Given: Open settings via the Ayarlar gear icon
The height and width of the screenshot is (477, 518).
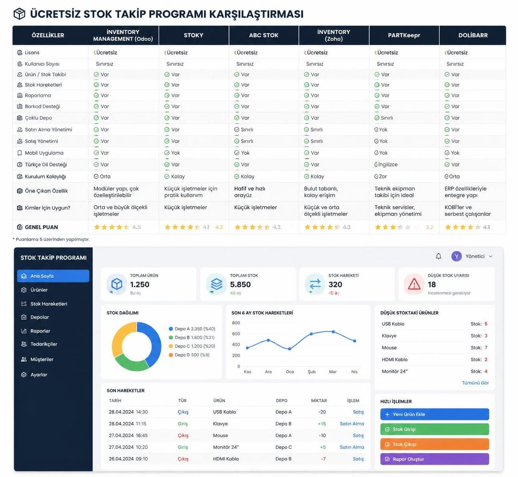Looking at the screenshot, I should pos(24,375).
